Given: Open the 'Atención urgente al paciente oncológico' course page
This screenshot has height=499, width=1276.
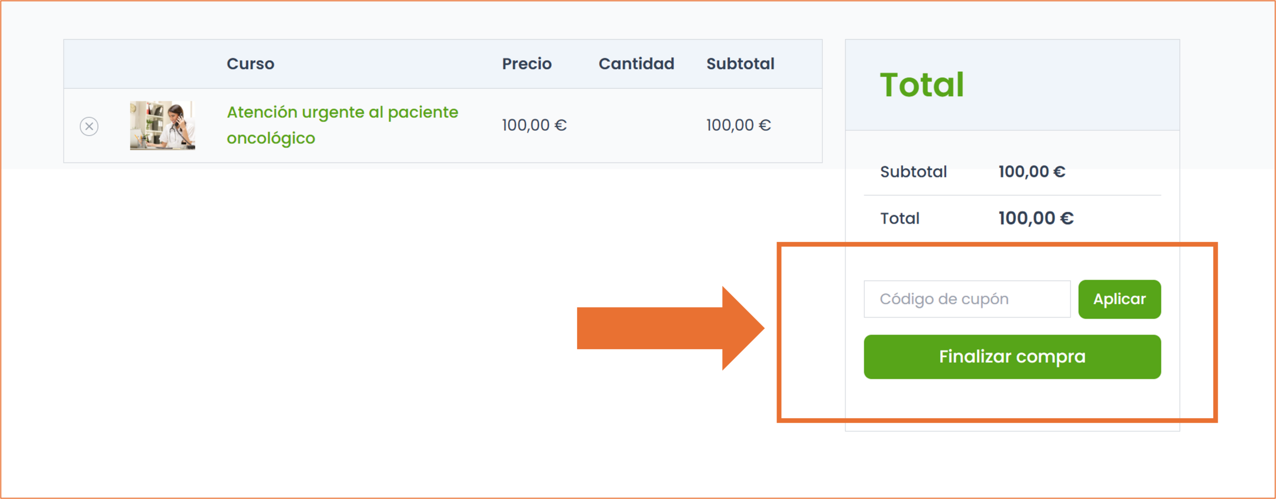Looking at the screenshot, I should [343, 112].
